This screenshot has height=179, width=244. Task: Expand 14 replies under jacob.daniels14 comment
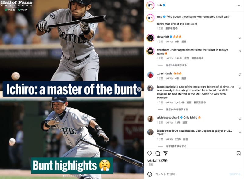pyautogui.click(x=177, y=109)
